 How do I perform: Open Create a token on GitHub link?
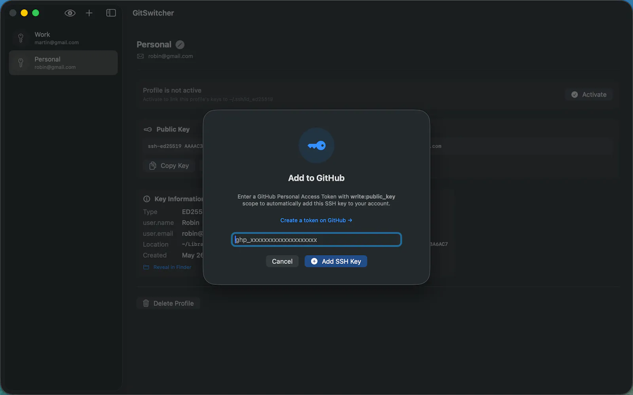[316, 220]
